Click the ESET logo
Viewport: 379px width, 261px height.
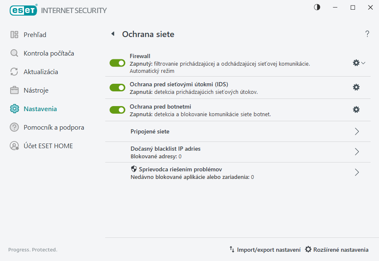click(x=23, y=10)
